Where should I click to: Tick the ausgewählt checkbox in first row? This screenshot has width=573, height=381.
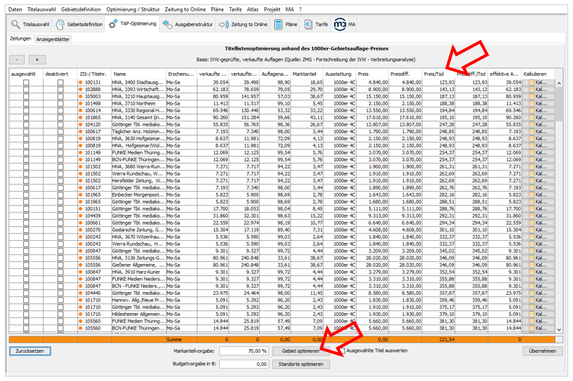click(x=26, y=83)
